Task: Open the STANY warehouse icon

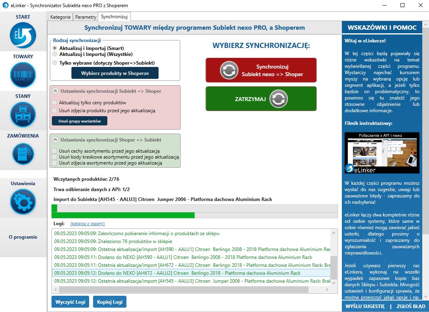Action: (x=23, y=115)
